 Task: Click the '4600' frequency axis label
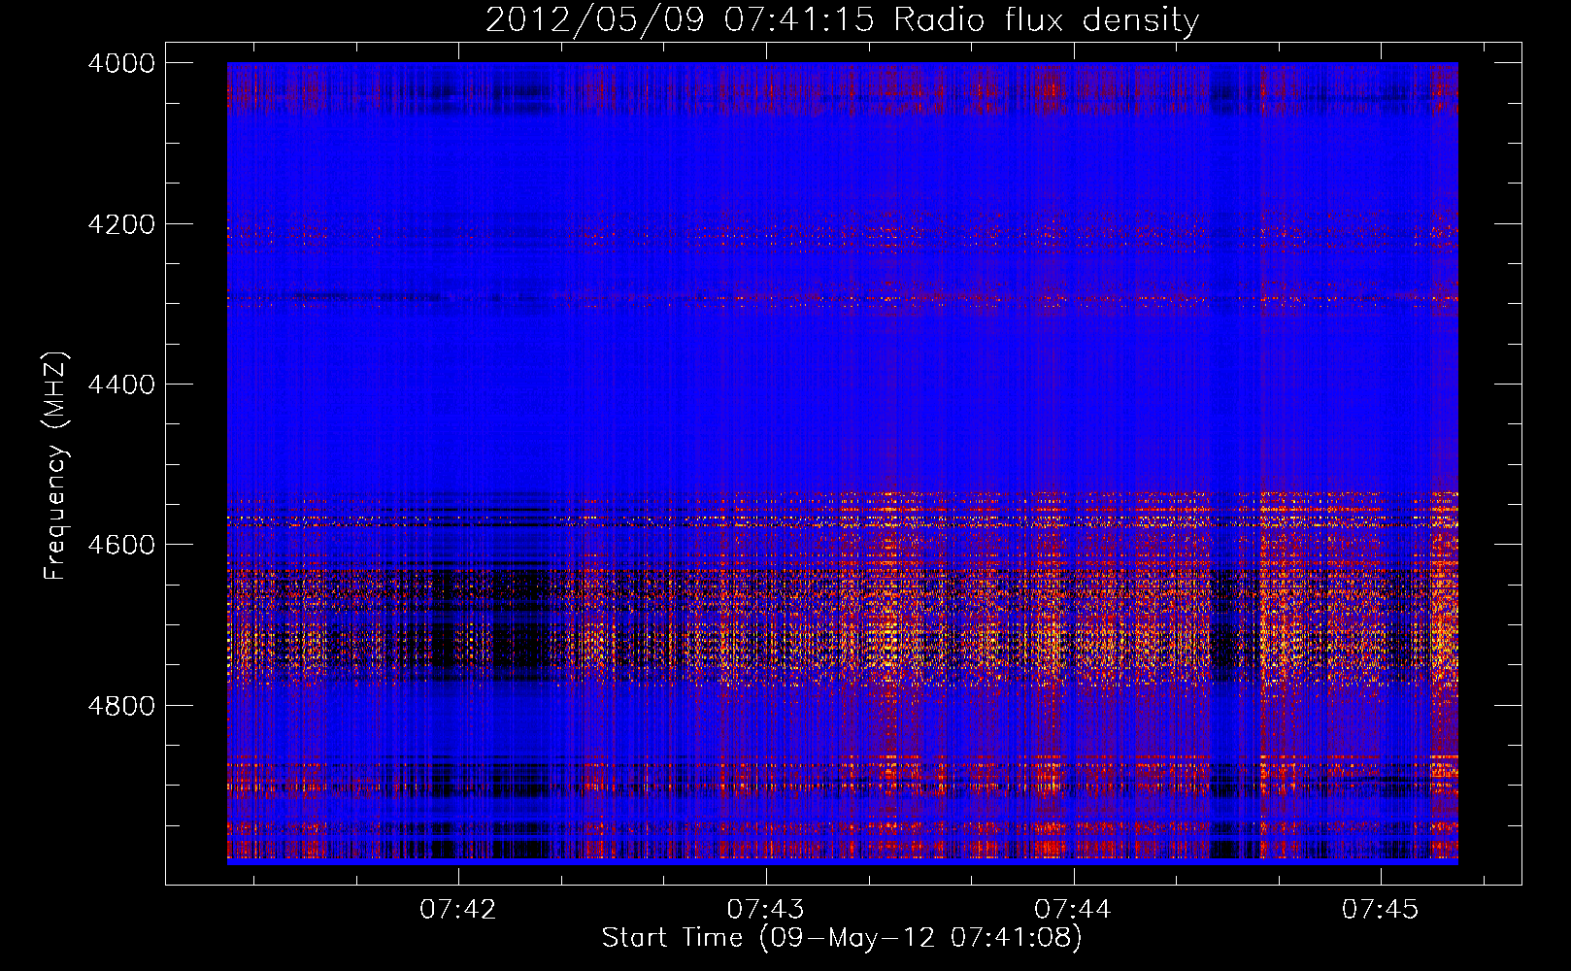(x=121, y=545)
